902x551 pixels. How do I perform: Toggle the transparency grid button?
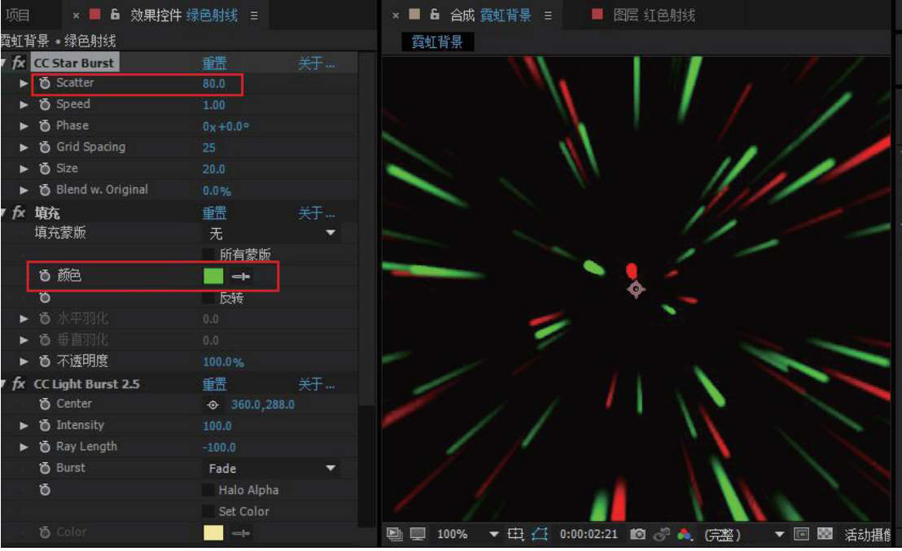[x=825, y=535]
